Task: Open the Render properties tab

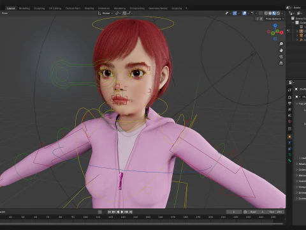Action: [289, 98]
